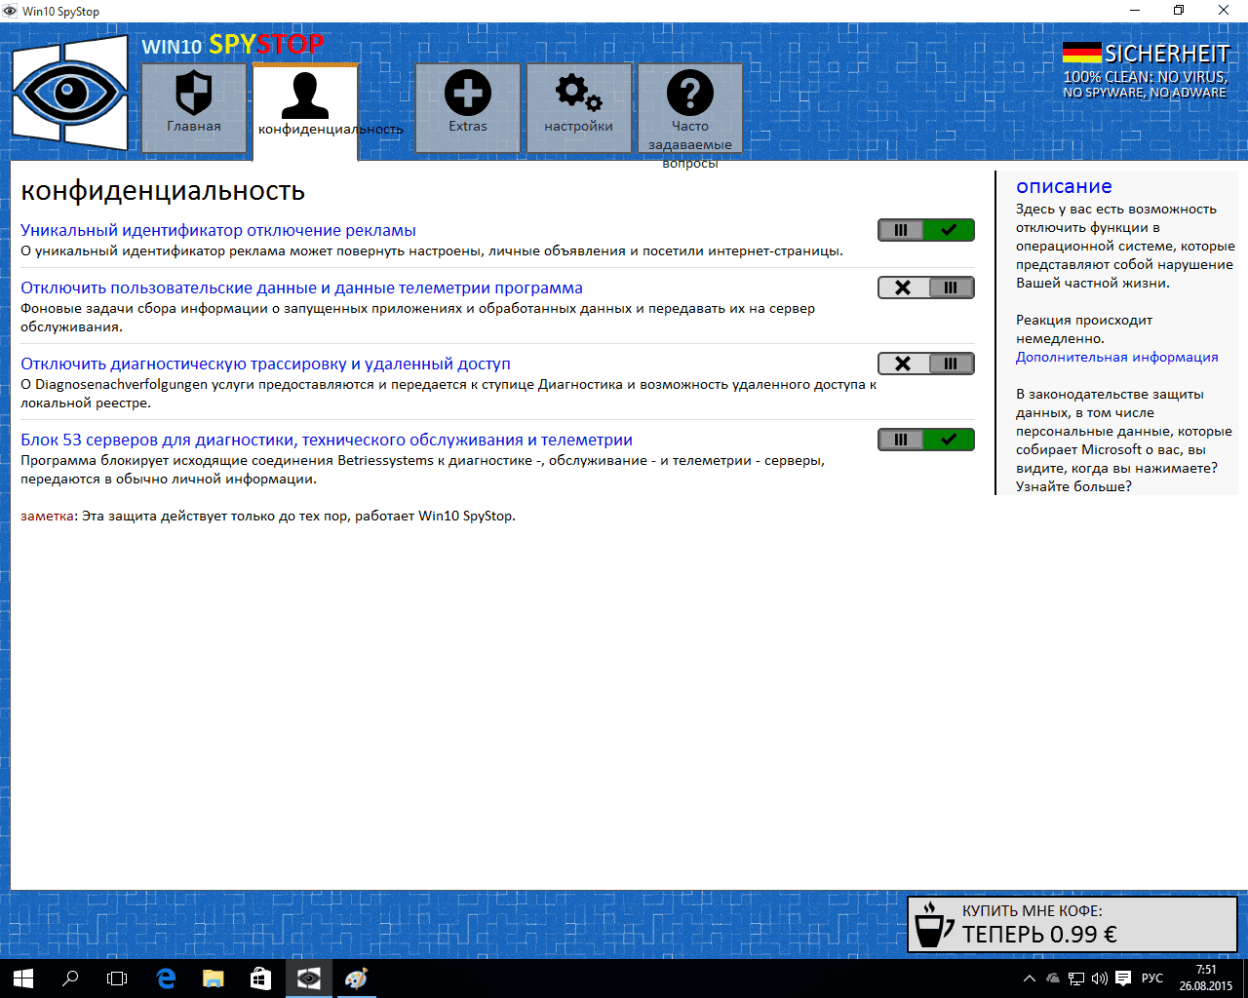1248x998 pixels.
Task: Toggle the Block 53 servers switch
Action: pos(926,440)
